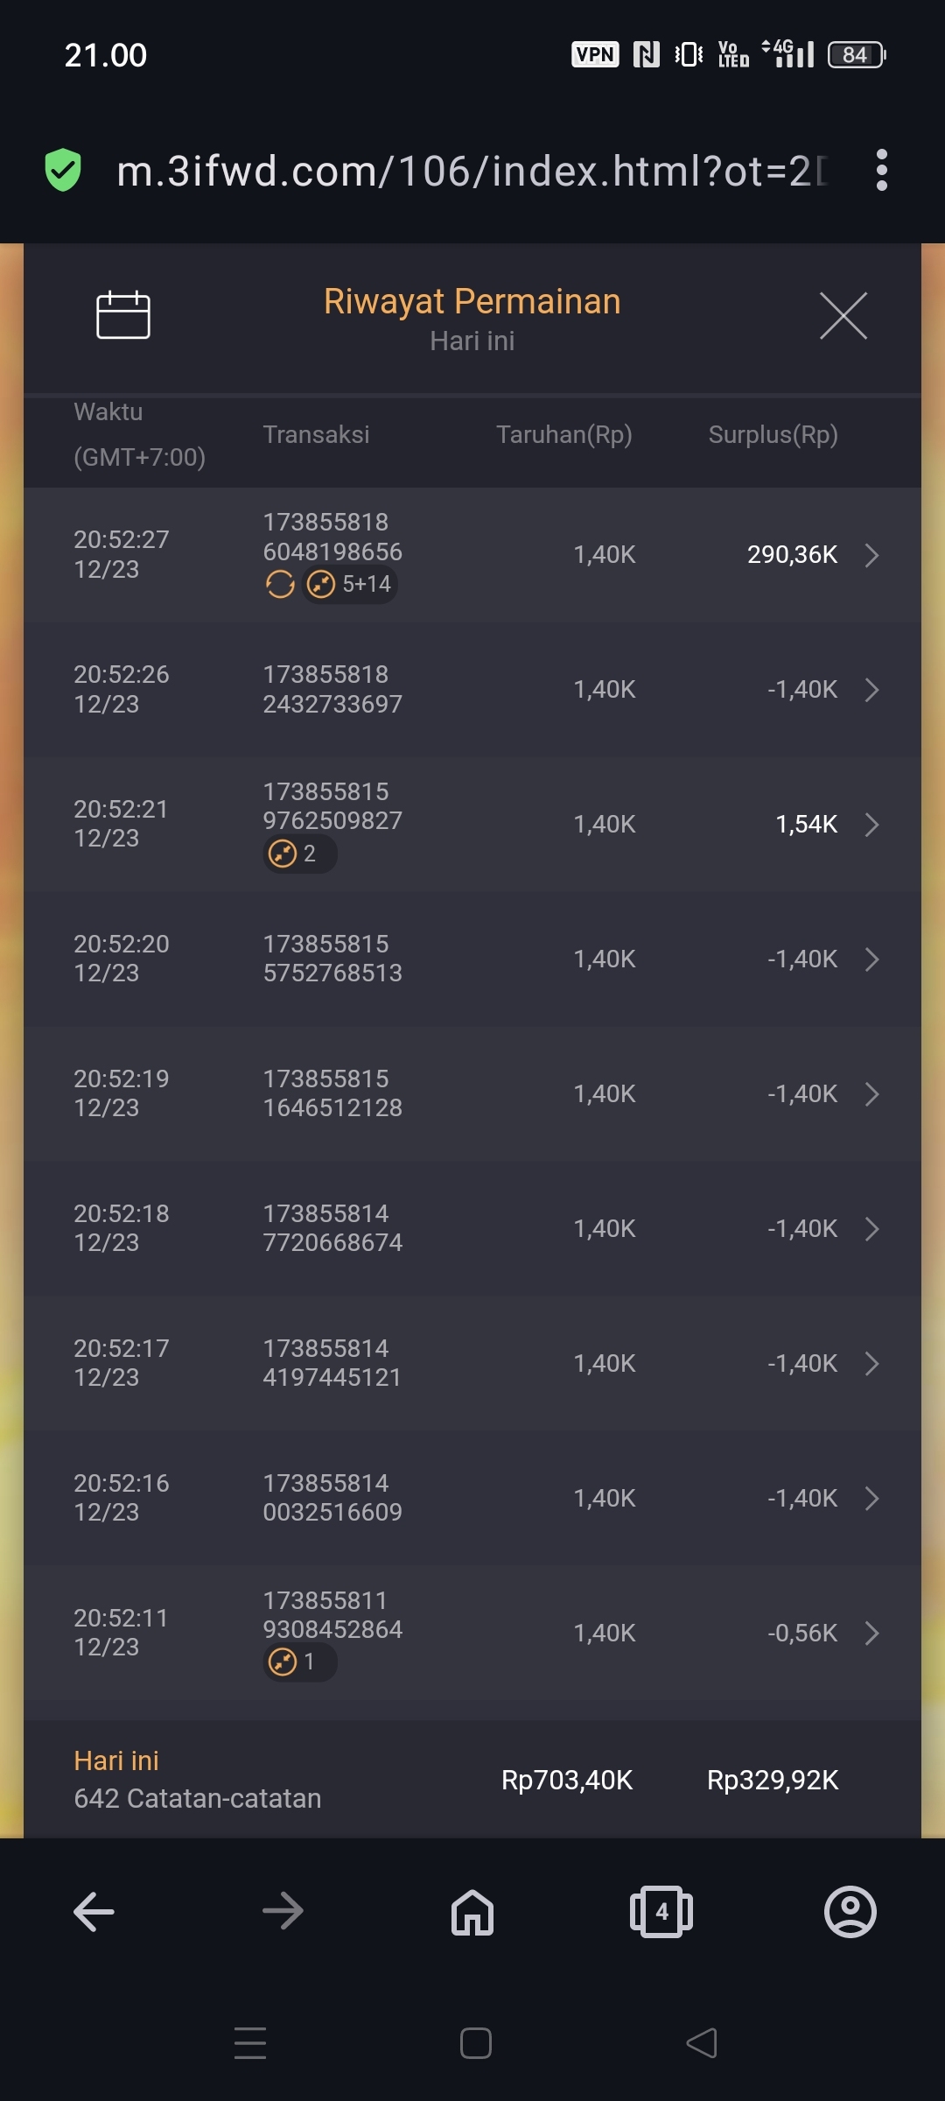Expand the 20:52:26 transaction row chevron
The height and width of the screenshot is (2101, 945).
[x=871, y=690]
